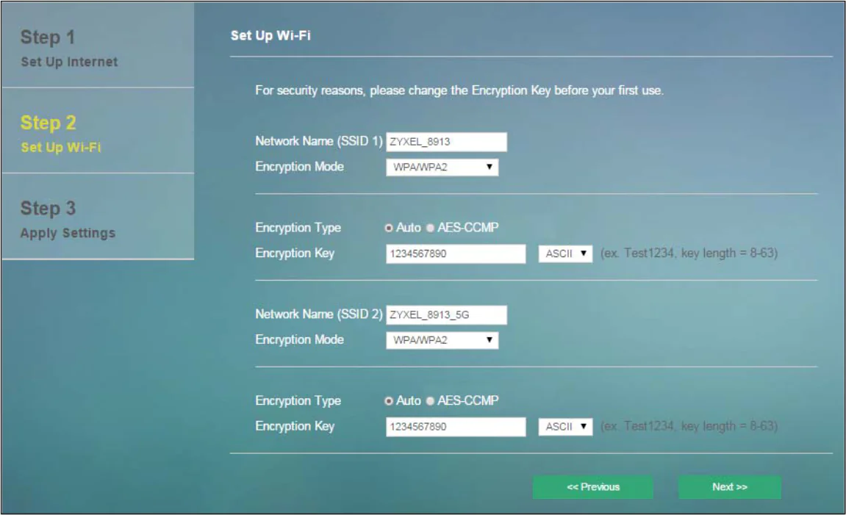The width and height of the screenshot is (846, 515).
Task: Click the "Network Name (SSID 1)" label
Action: (x=319, y=141)
